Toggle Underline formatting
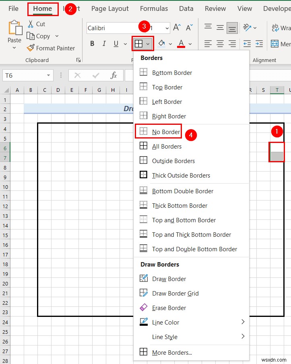 point(116,43)
